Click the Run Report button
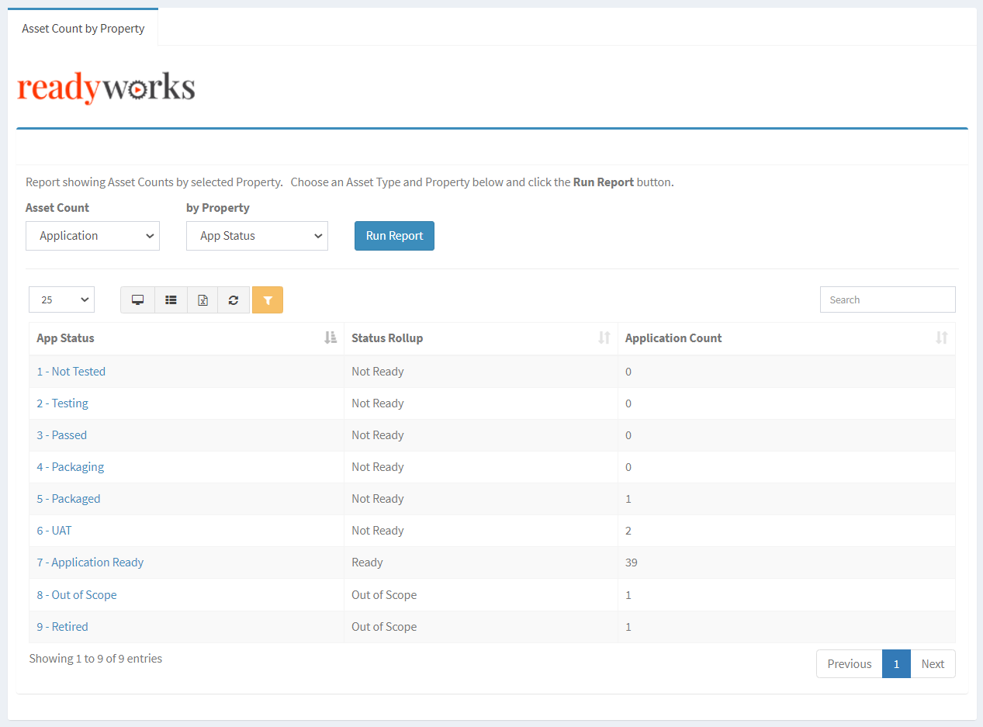Screen dimensions: 983x727 click(x=394, y=235)
